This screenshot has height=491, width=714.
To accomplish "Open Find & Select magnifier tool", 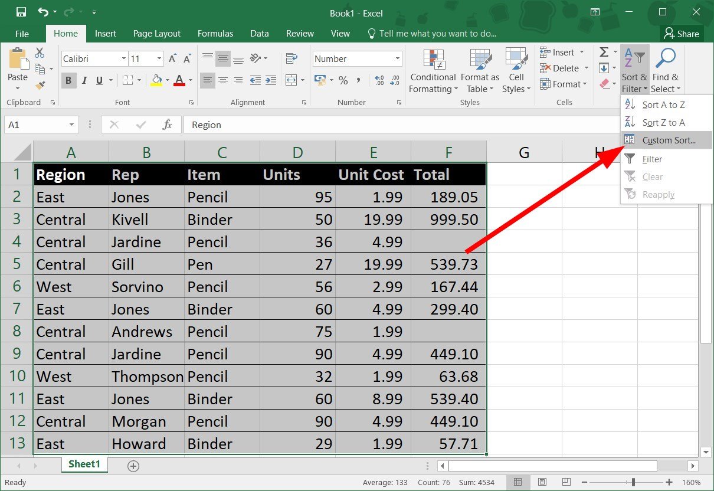I will tap(666, 70).
